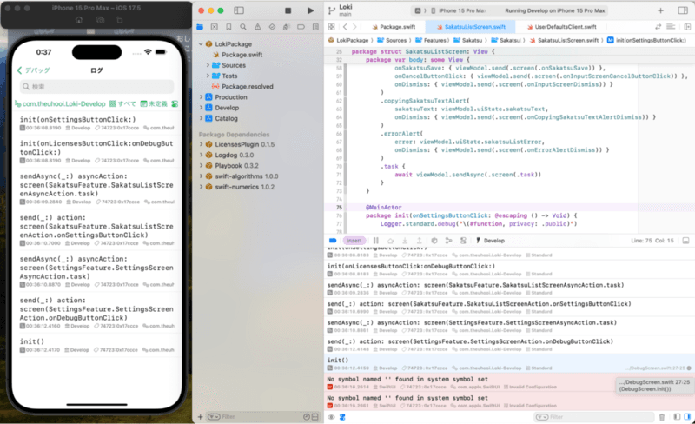
Task: Open Debug Memory Graph icon
Action: point(448,241)
